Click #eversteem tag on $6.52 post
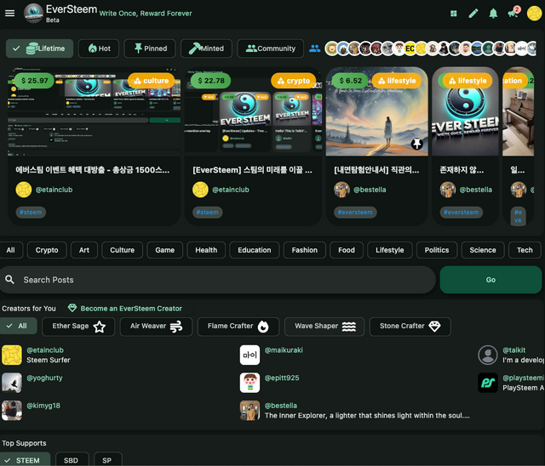Screen dimensions: 545x466 point(355,213)
